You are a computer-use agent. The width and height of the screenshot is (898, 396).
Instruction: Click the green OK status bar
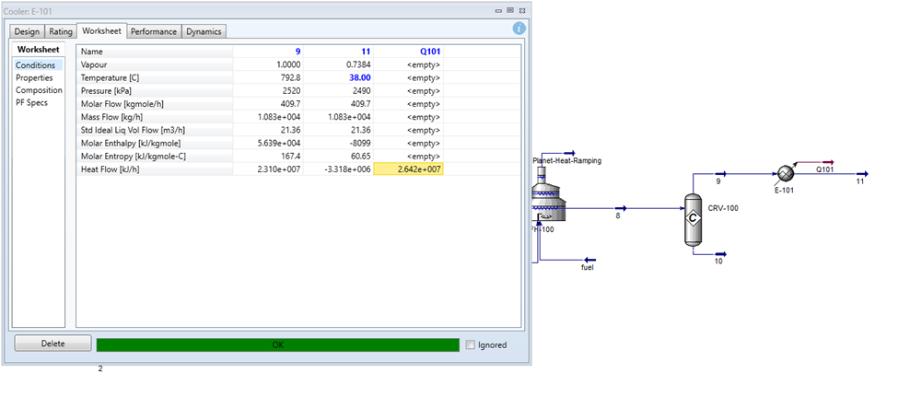(278, 345)
